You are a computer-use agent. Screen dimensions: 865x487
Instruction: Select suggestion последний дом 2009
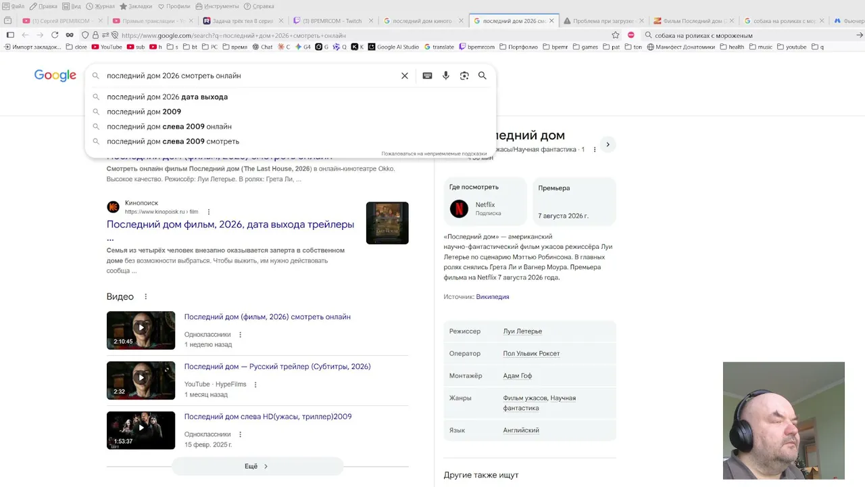click(144, 112)
